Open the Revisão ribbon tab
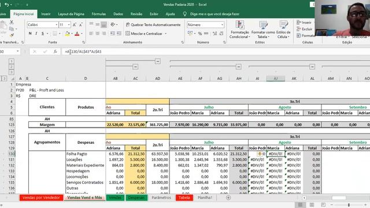The image size is (370, 208). [136, 14]
